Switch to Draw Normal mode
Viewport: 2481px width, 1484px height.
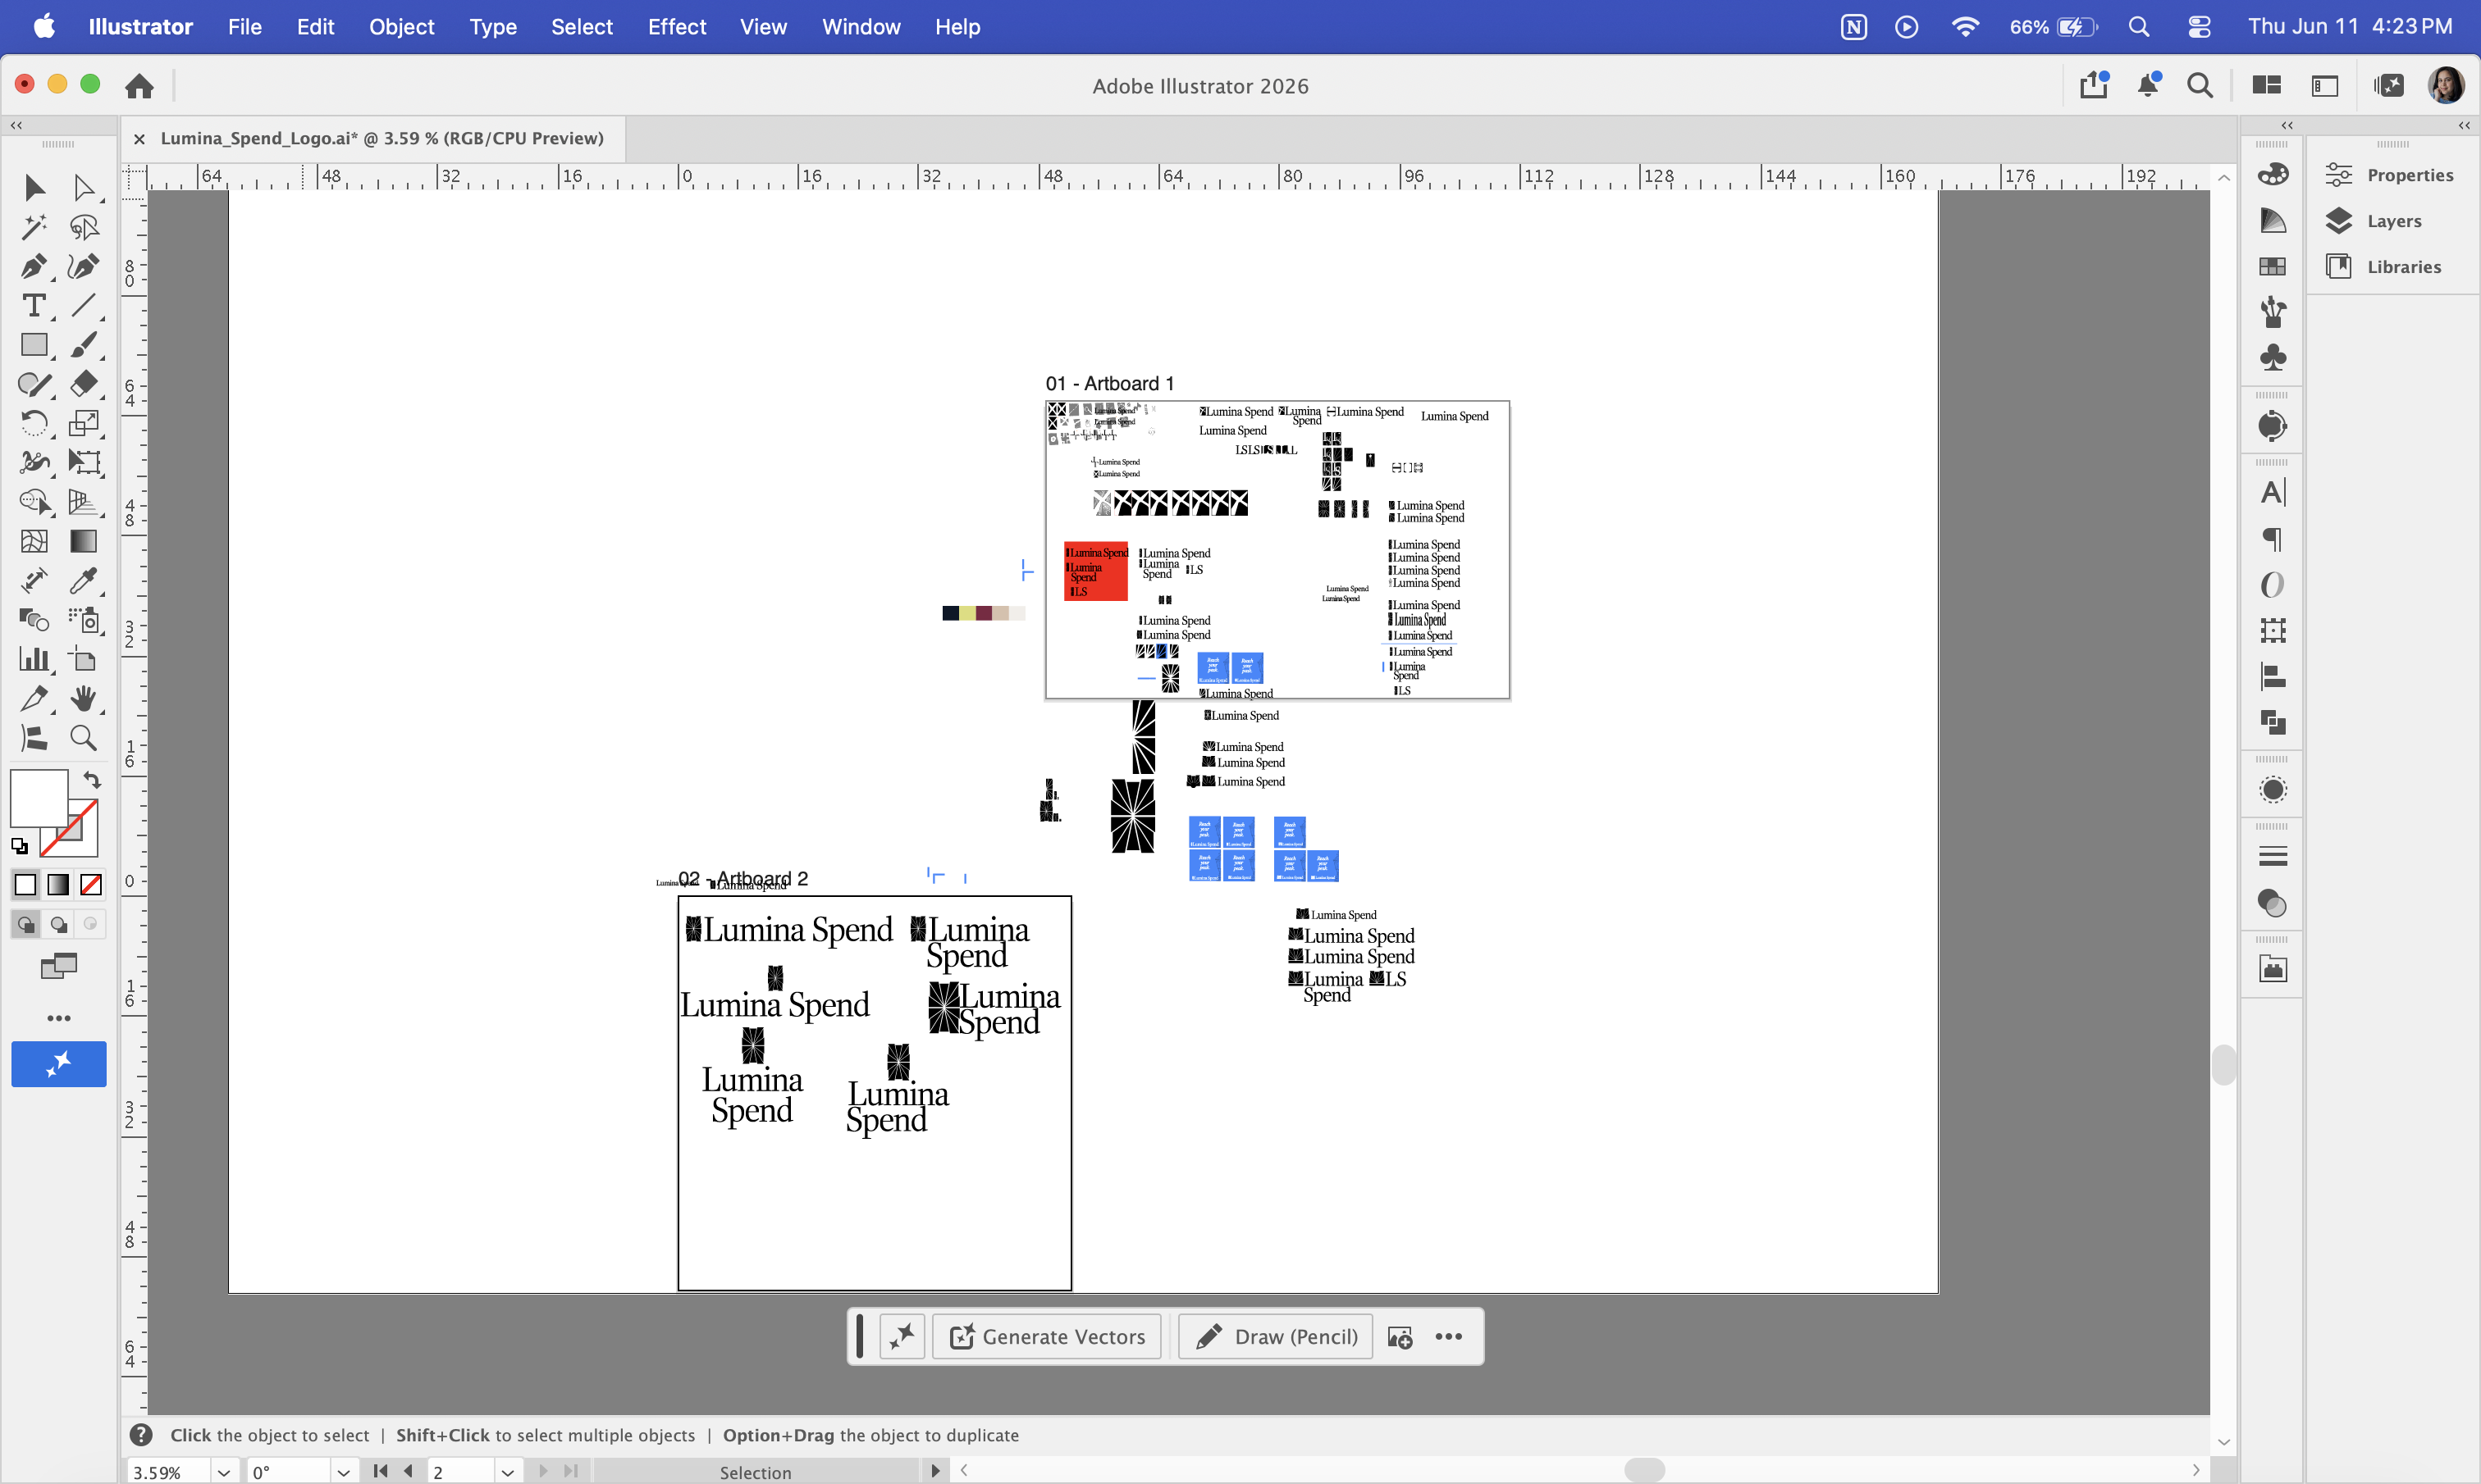coord(26,924)
